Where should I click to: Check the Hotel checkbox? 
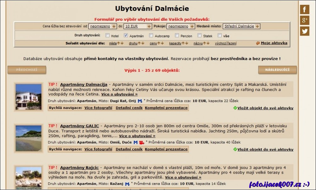click(x=107, y=36)
